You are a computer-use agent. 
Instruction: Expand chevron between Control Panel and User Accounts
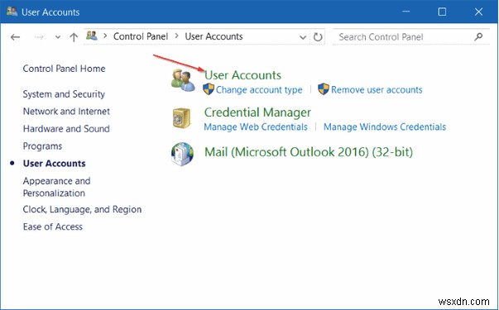(x=176, y=36)
